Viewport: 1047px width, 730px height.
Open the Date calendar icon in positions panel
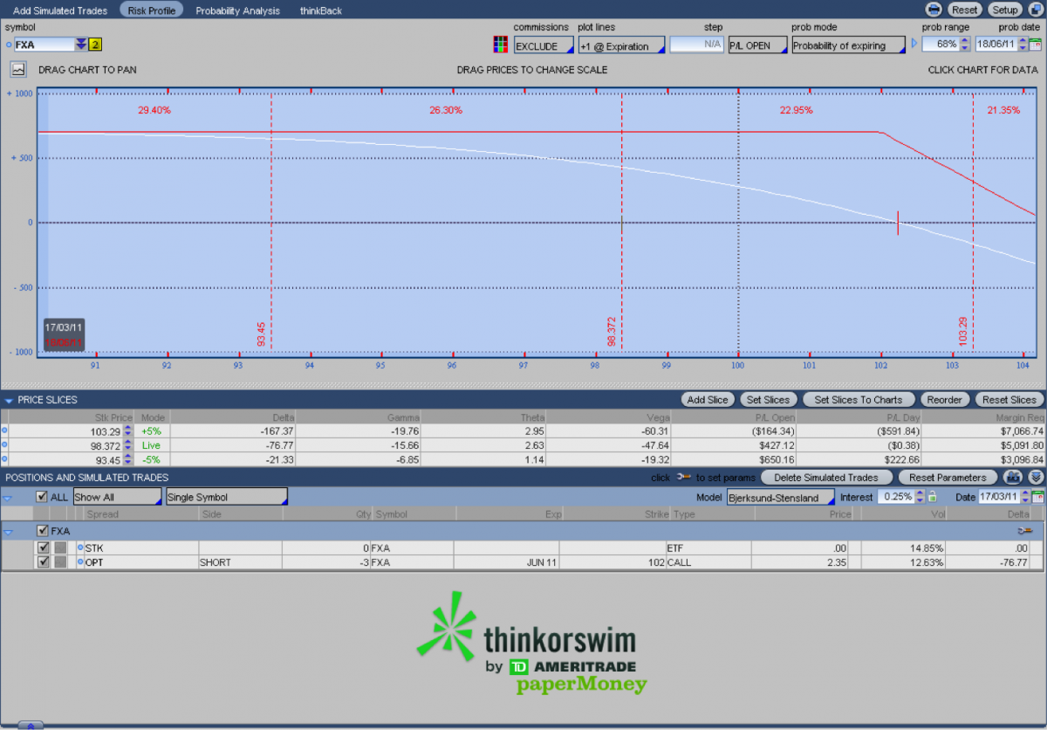point(1037,497)
